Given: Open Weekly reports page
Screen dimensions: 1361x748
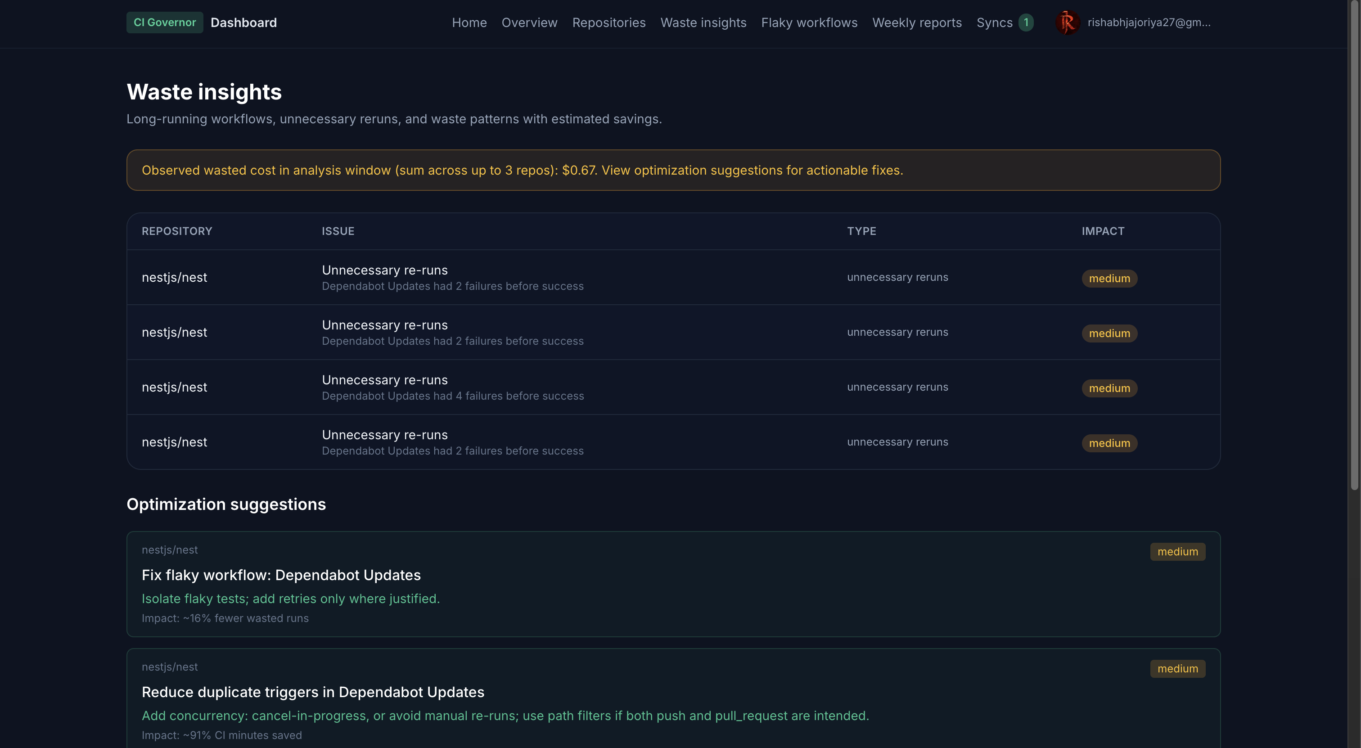Looking at the screenshot, I should coord(917,22).
